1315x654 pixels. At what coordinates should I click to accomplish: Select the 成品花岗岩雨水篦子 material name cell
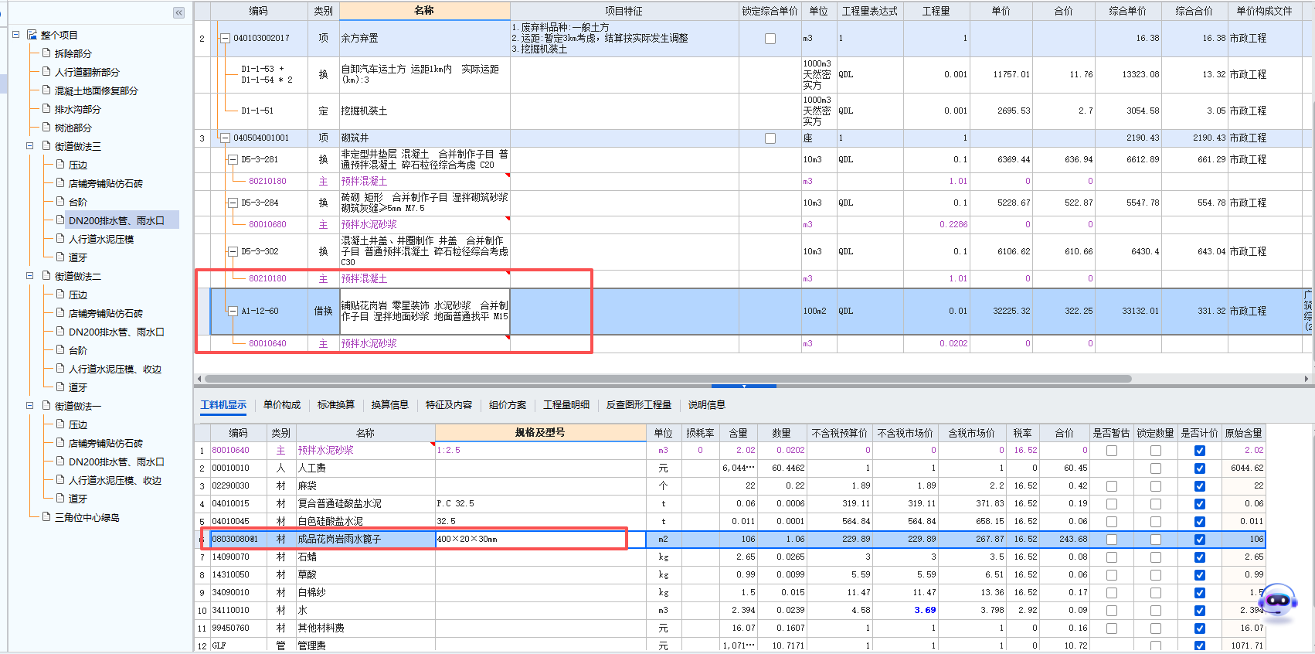coord(364,539)
